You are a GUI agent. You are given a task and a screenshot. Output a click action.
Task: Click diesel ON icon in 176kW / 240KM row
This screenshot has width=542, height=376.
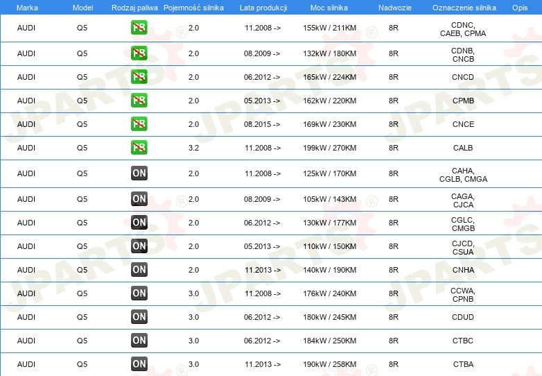point(139,293)
